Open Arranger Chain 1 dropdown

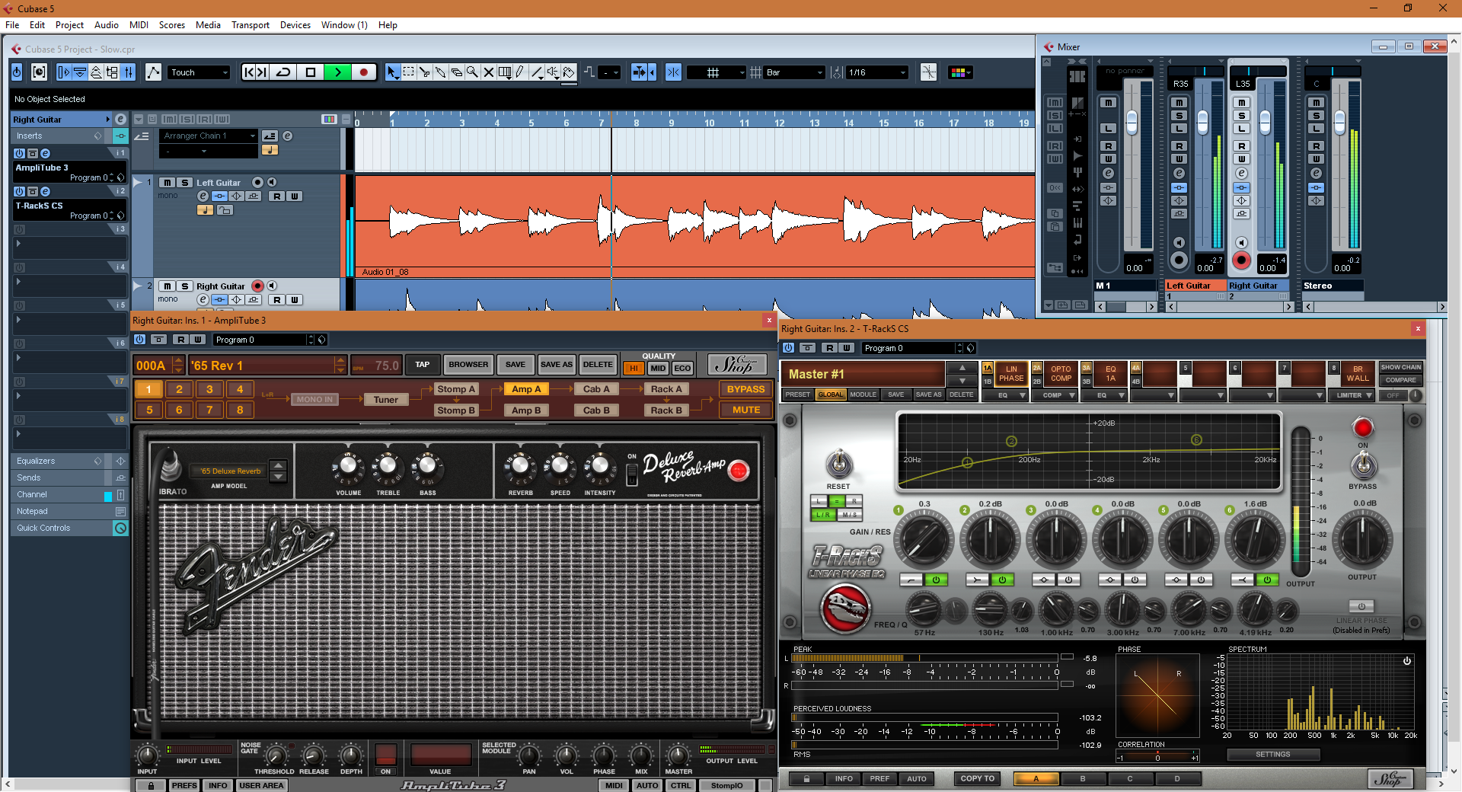(209, 136)
